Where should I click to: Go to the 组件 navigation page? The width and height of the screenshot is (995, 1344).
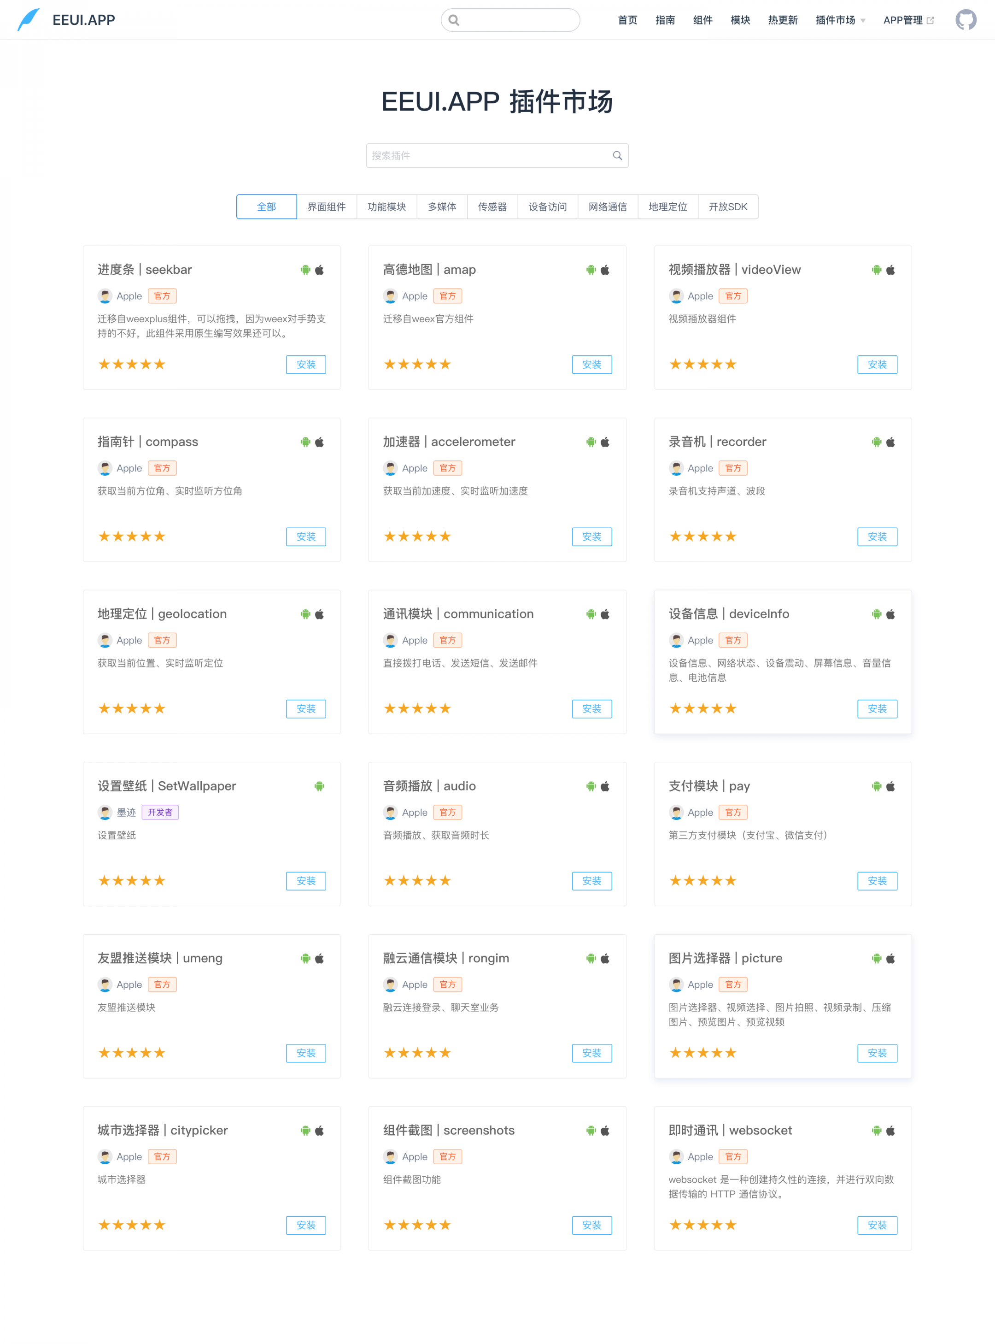pyautogui.click(x=702, y=20)
